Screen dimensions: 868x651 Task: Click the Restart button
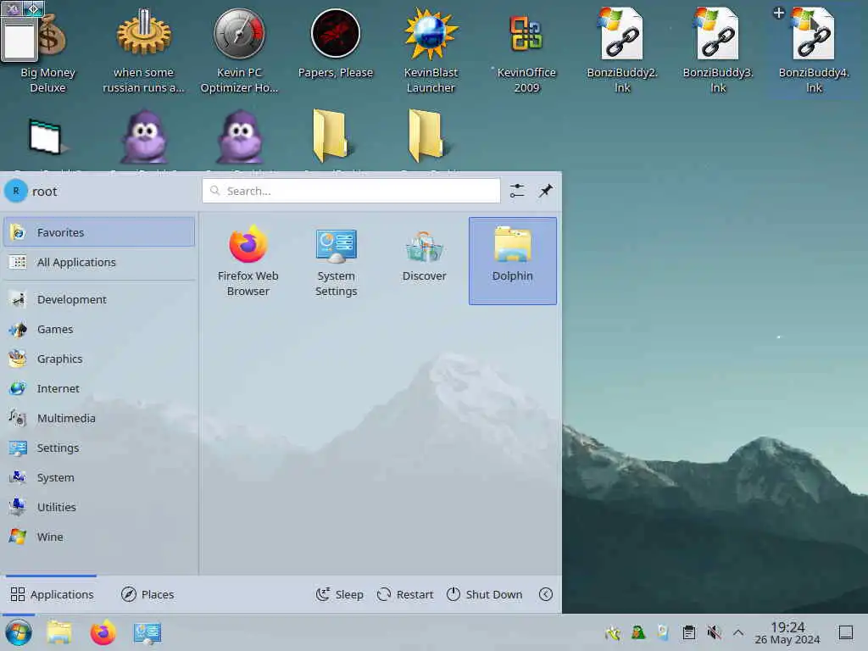[404, 594]
